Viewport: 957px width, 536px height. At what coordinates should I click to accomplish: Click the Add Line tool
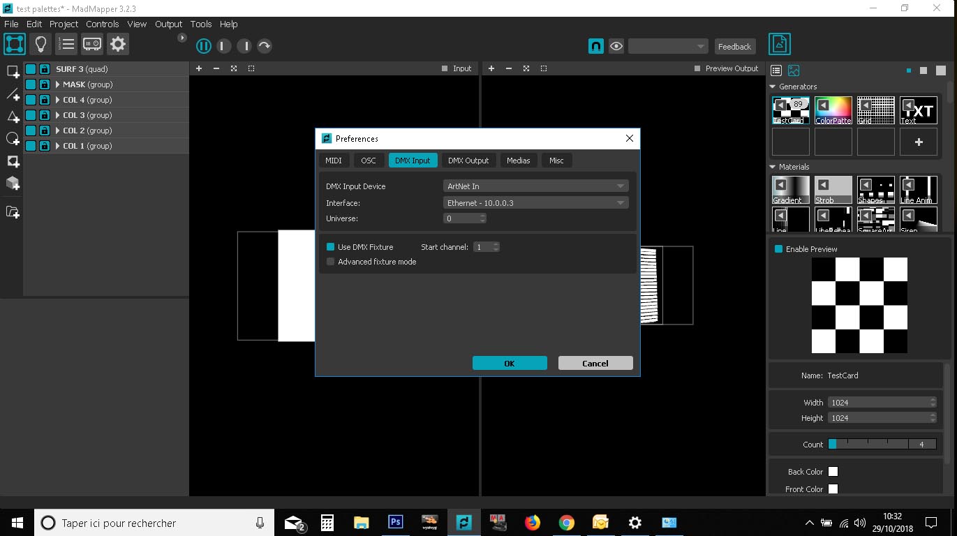[x=13, y=94]
